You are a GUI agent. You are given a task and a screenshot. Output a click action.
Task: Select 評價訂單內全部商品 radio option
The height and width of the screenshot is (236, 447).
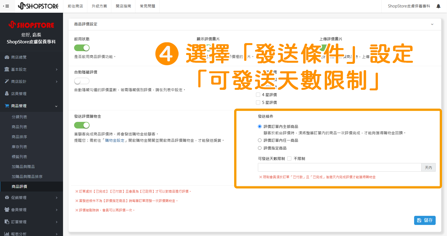pos(260,127)
